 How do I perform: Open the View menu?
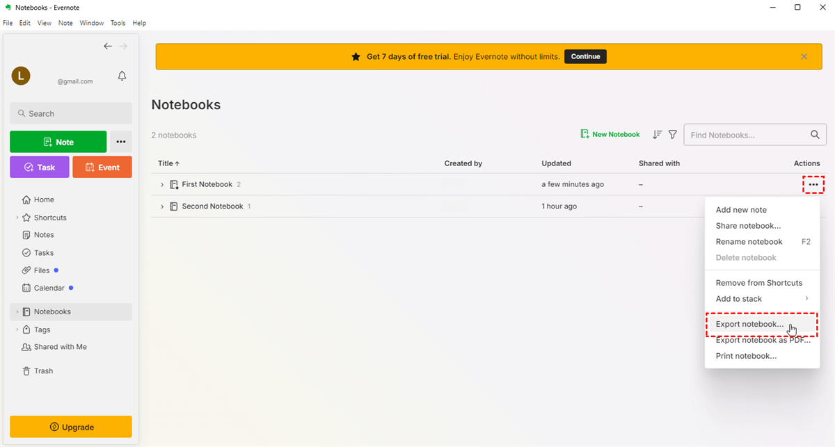(45, 23)
